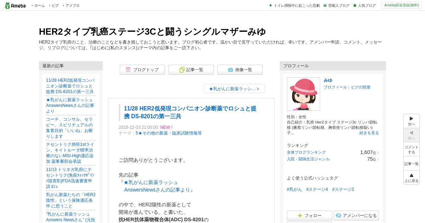Image resolution: width=425 pixels, height=223 pixels.
Task: Open 人気ブログ star link
Action: pos(364,6)
